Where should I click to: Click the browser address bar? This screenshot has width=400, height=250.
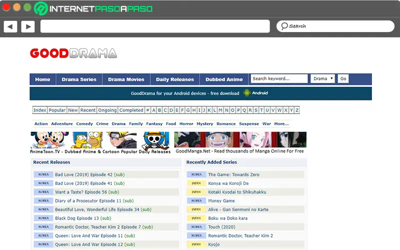155,26
